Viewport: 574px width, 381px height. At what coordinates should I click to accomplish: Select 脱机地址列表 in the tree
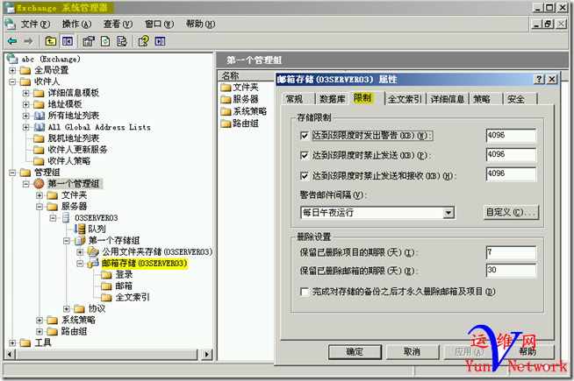[74, 138]
